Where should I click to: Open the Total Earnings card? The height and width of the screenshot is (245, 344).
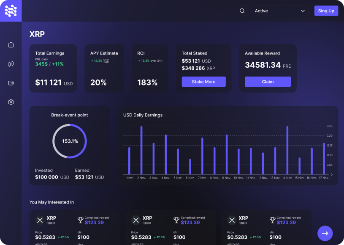(x=53, y=68)
